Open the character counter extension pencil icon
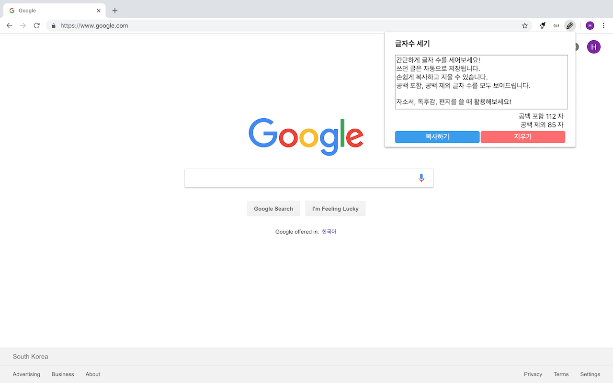Image resolution: width=613 pixels, height=383 pixels. (569, 25)
